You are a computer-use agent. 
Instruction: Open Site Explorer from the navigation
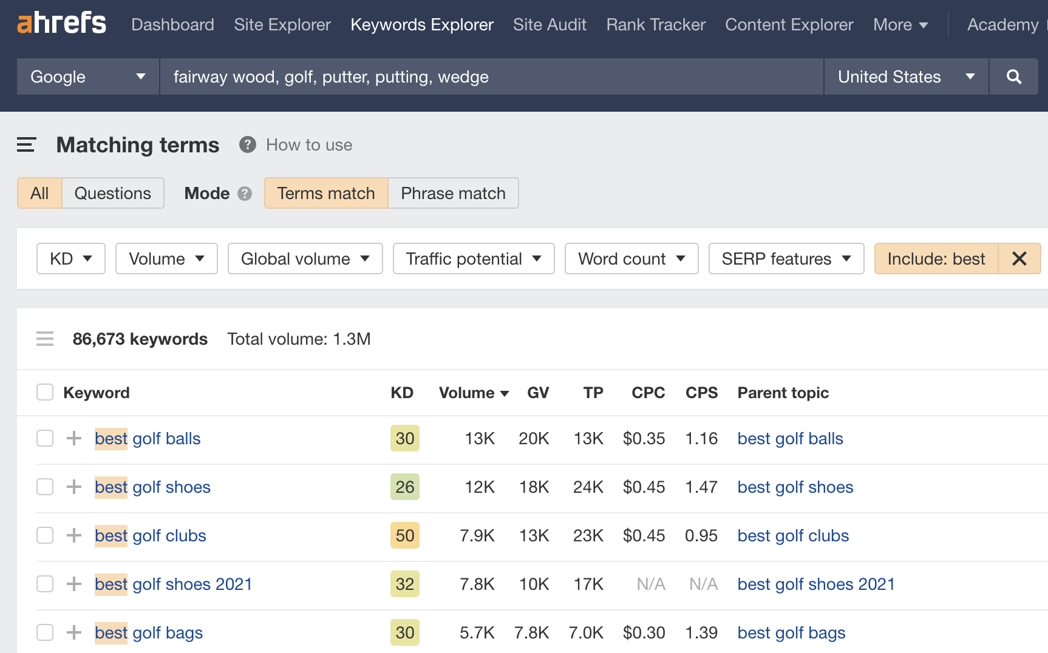pyautogui.click(x=282, y=24)
